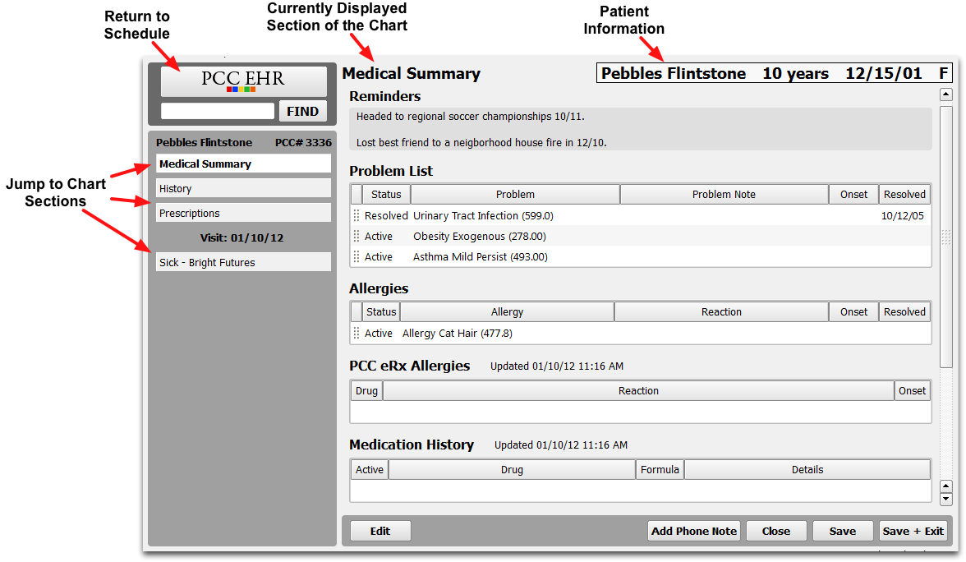Click Problem List Onset column header

(x=853, y=195)
